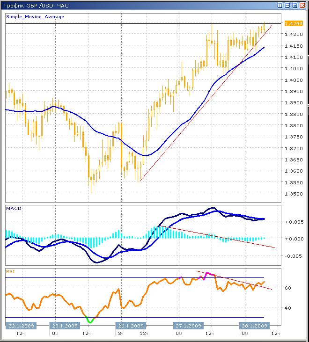Click the Simple_Moving_Average indicator label

[x=35, y=17]
